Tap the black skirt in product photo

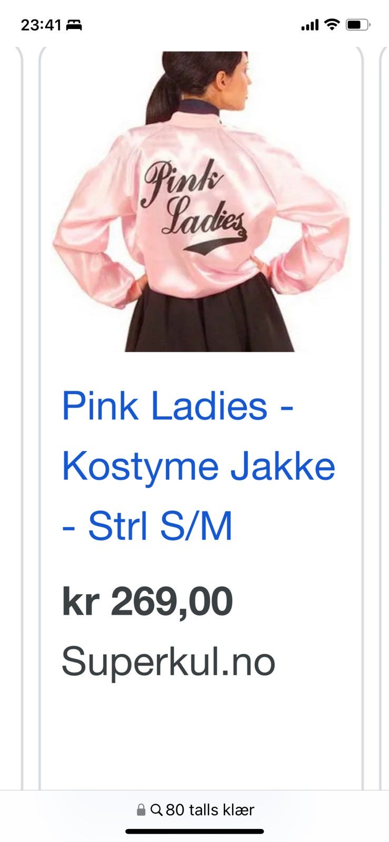[x=209, y=315]
